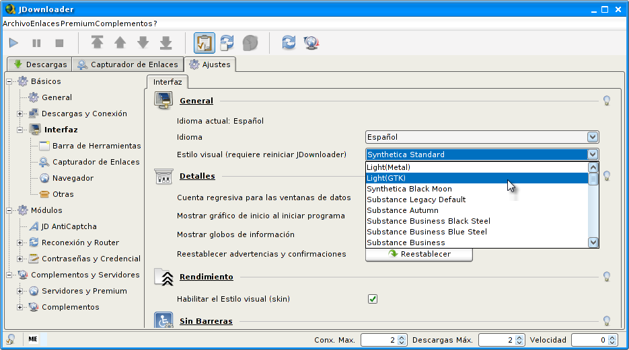
Task: Open the Enlaces menu
Action: click(x=45, y=24)
